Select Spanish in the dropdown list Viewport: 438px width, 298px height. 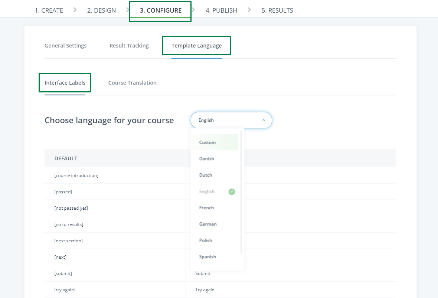point(207,257)
